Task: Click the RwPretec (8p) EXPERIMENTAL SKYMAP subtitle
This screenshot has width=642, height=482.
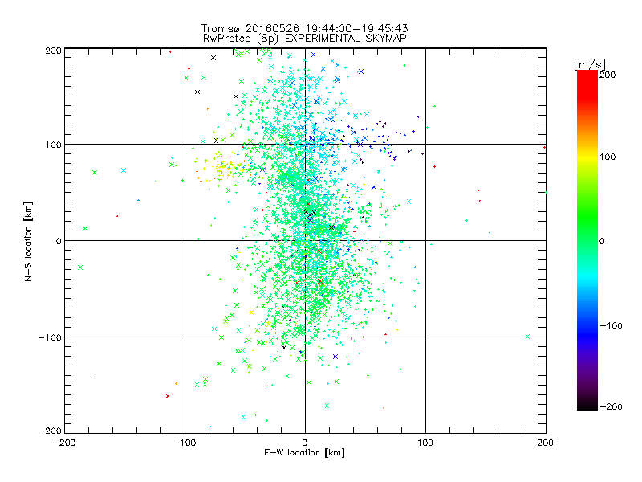Action: 305,38
